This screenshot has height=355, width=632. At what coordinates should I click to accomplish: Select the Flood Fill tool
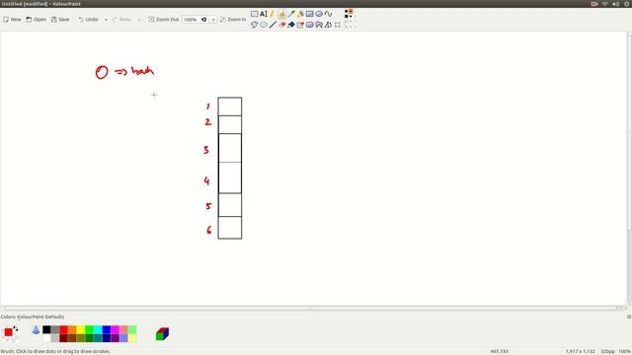coord(291,25)
